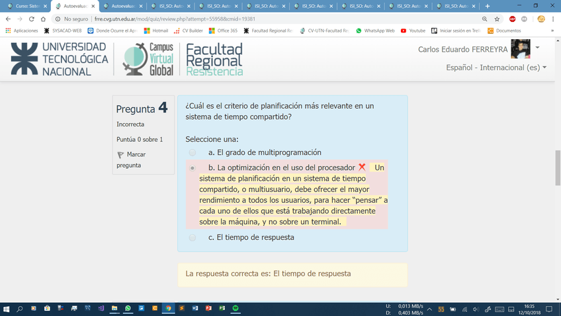This screenshot has height=316, width=561.
Task: Select radio button for option b procesador
Action: [193, 168]
